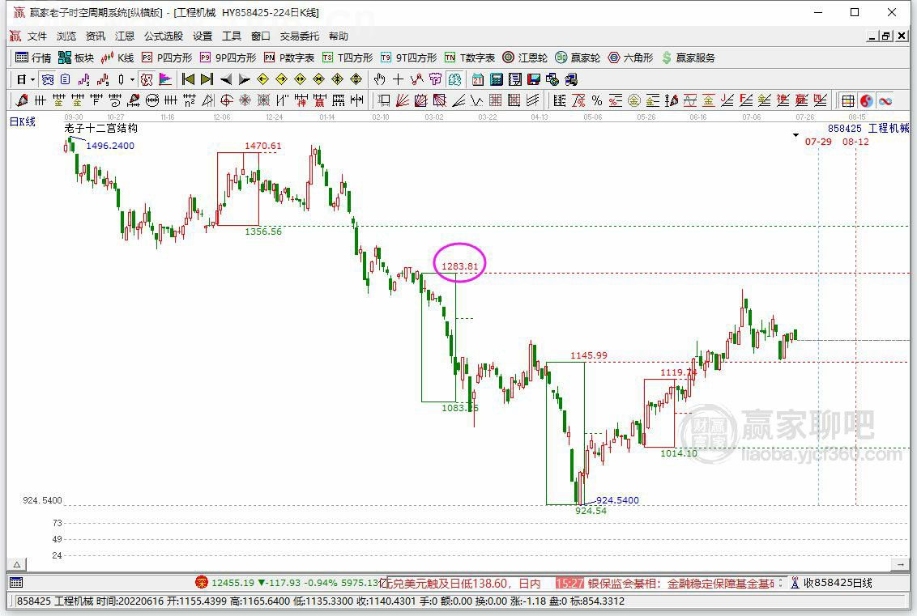Click the 1470.61 price label
The height and width of the screenshot is (616, 917).
pyautogui.click(x=263, y=146)
